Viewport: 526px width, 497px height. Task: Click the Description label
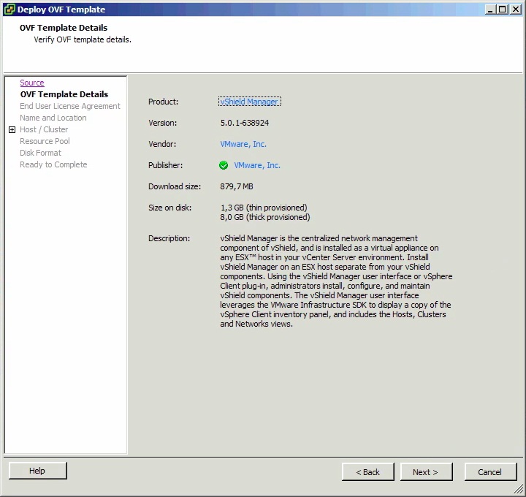[169, 238]
